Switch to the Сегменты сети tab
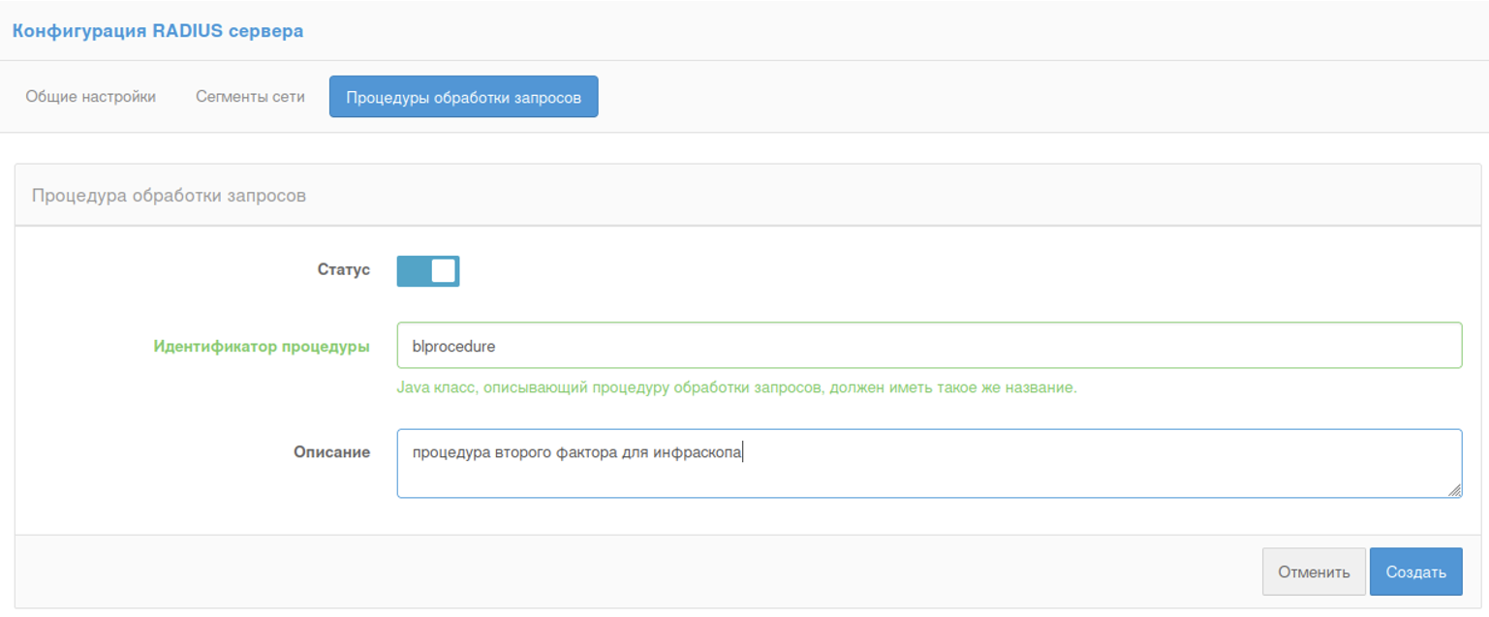Screen dimensions: 1489x617 click(250, 97)
